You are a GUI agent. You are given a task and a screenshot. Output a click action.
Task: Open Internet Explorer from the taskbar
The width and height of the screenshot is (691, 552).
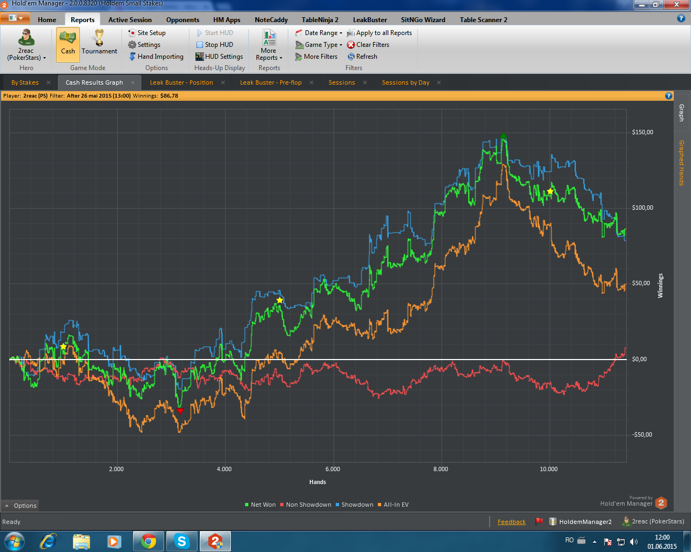click(49, 541)
